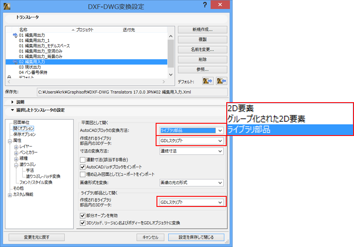The height and width of the screenshot is (247, 354).
Task: Click the translator list scroll-down arrow
Action: coord(171,75)
